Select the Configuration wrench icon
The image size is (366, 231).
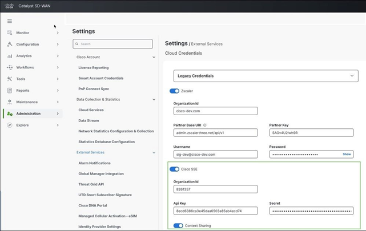click(x=10, y=44)
